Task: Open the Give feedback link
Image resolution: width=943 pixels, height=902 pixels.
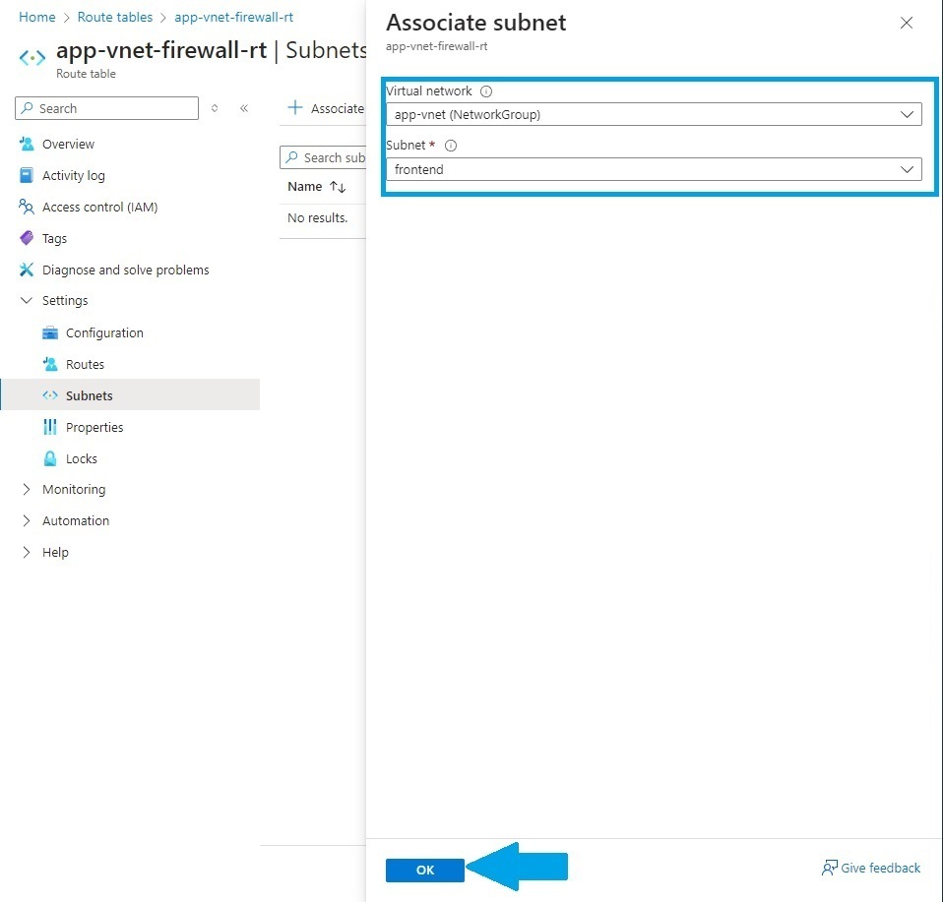Action: [871, 869]
